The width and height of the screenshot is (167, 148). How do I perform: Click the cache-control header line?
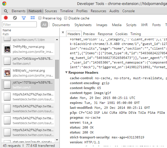point(118,78)
